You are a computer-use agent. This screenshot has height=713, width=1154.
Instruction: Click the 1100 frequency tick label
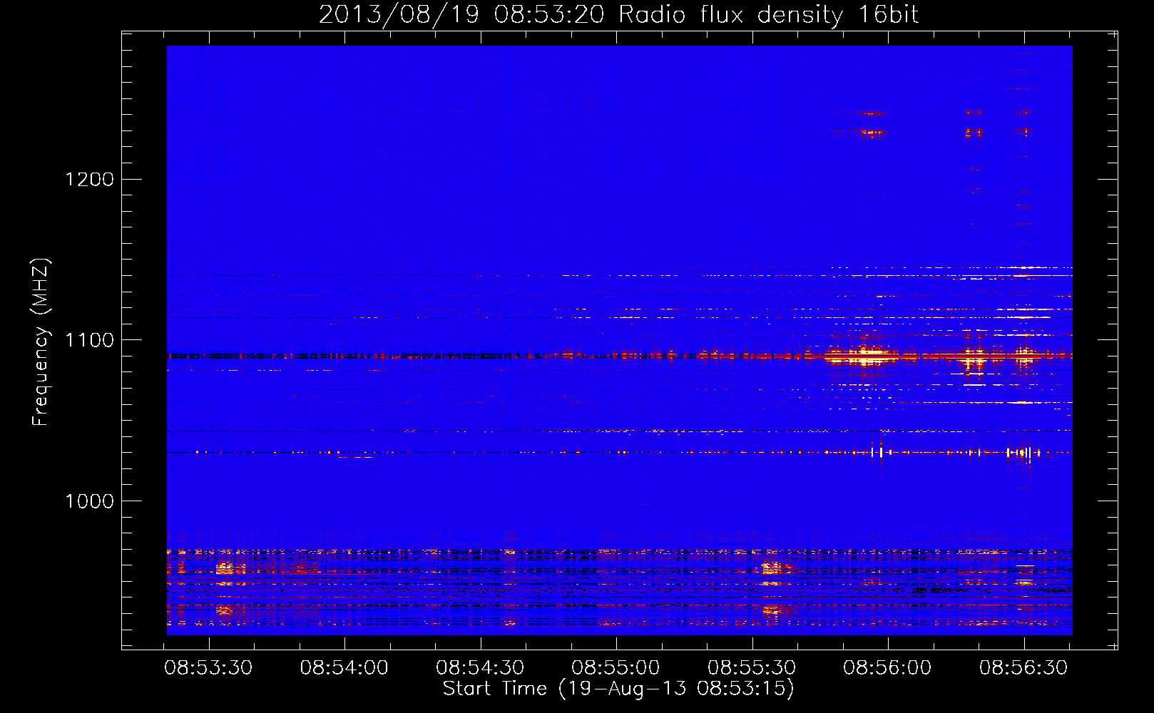[90, 340]
